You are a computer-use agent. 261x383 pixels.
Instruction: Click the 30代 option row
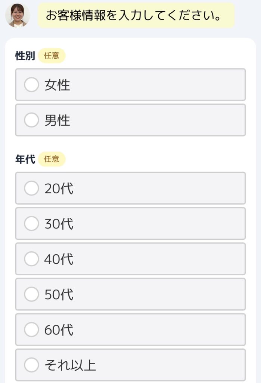pyautogui.click(x=130, y=224)
